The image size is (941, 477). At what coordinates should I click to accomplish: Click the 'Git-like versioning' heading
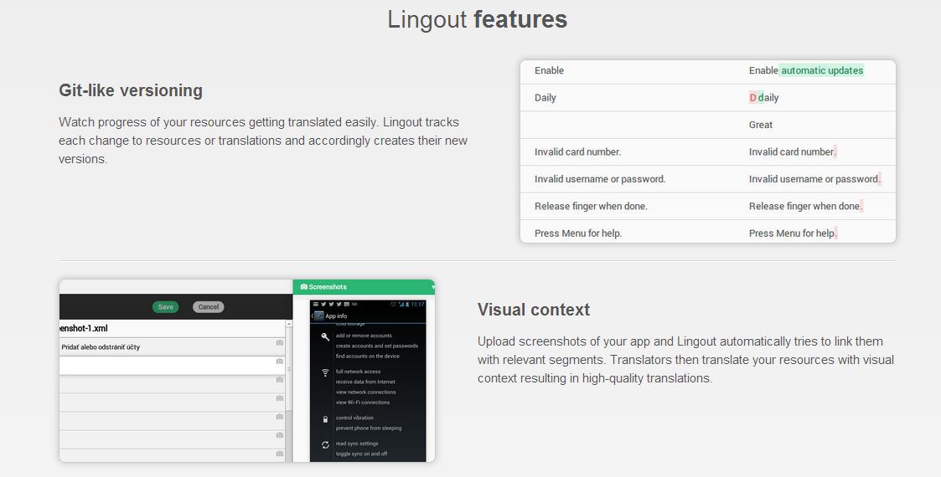131,90
